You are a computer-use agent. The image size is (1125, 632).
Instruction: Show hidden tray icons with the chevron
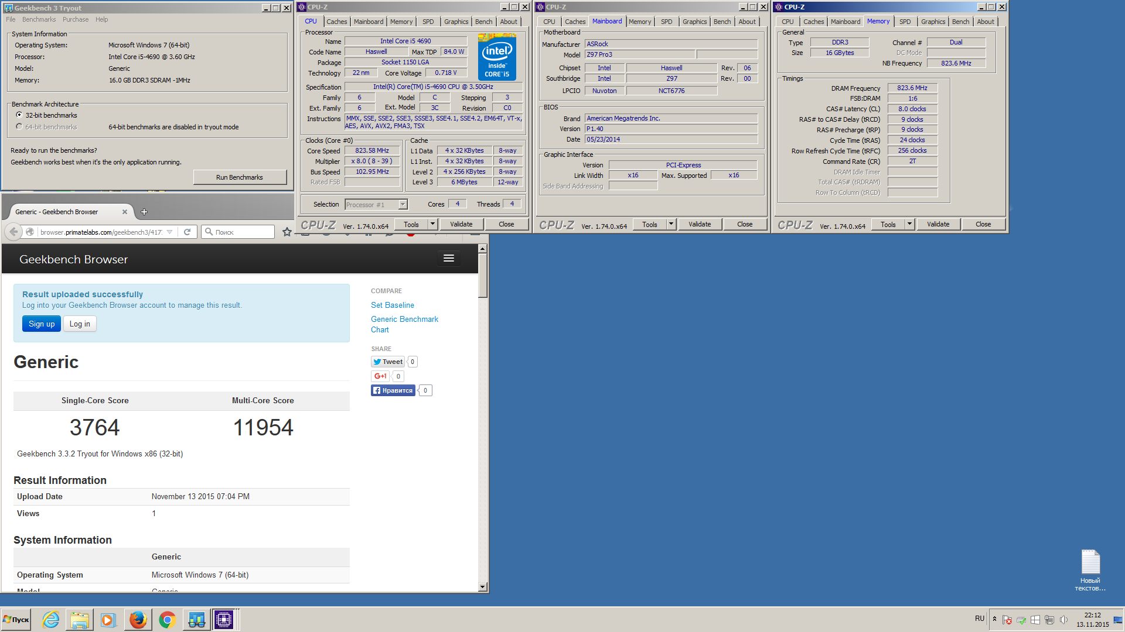point(994,619)
